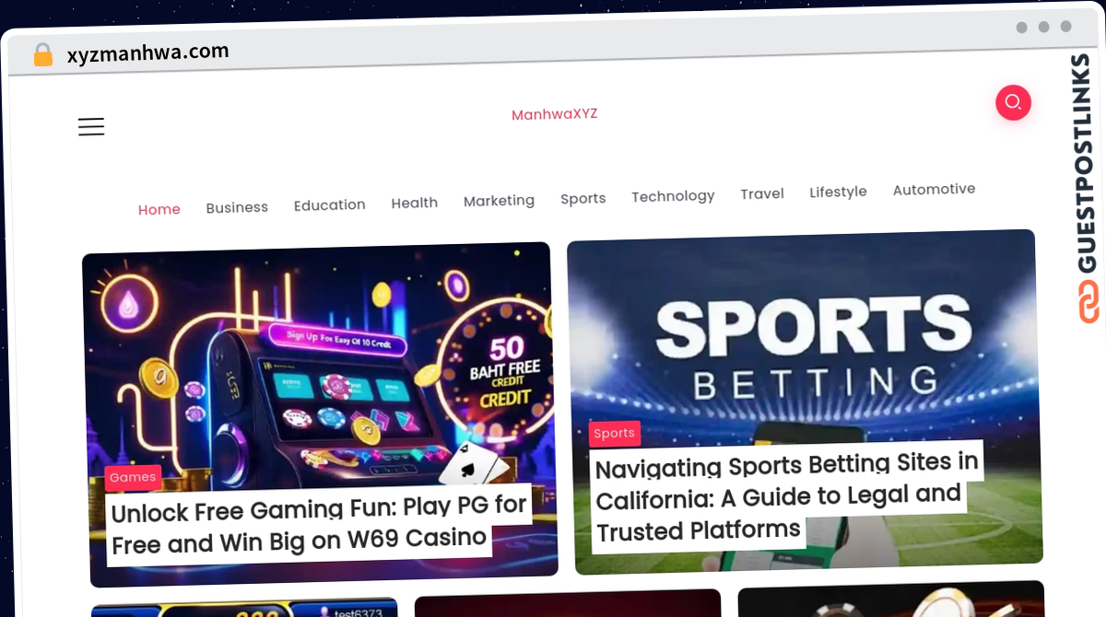The width and height of the screenshot is (1106, 617).
Task: Select the Lifestyle category
Action: (x=839, y=192)
